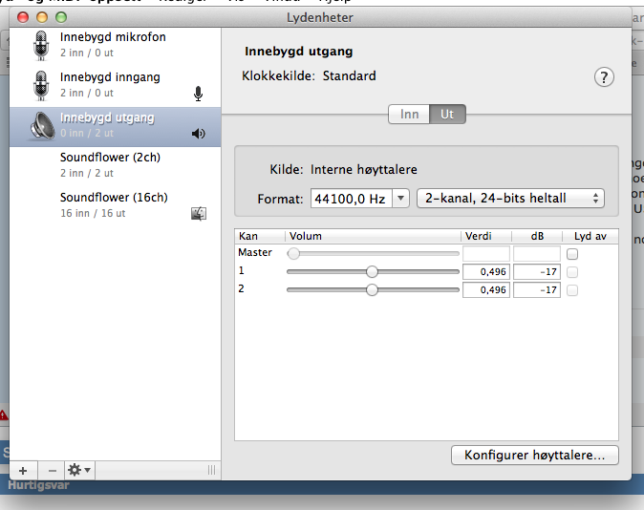The height and width of the screenshot is (510, 644).
Task: Click the Innebygd mikrofon microphone icon
Action: (41, 46)
